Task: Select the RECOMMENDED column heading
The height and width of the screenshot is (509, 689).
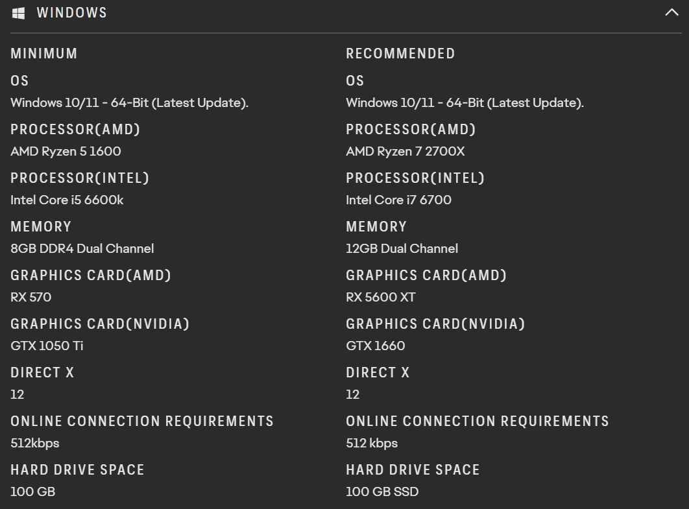Action: (400, 54)
